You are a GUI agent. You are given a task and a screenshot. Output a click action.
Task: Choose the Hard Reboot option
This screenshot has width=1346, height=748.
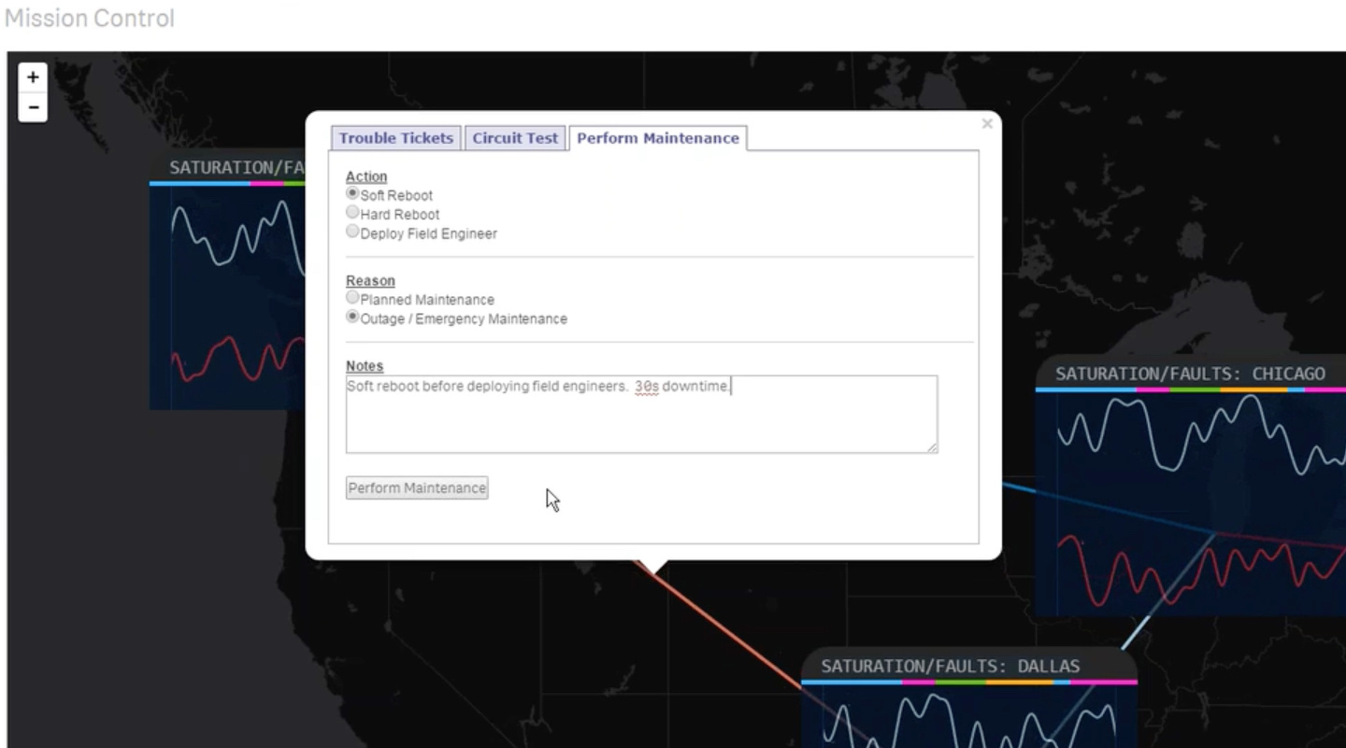click(352, 213)
